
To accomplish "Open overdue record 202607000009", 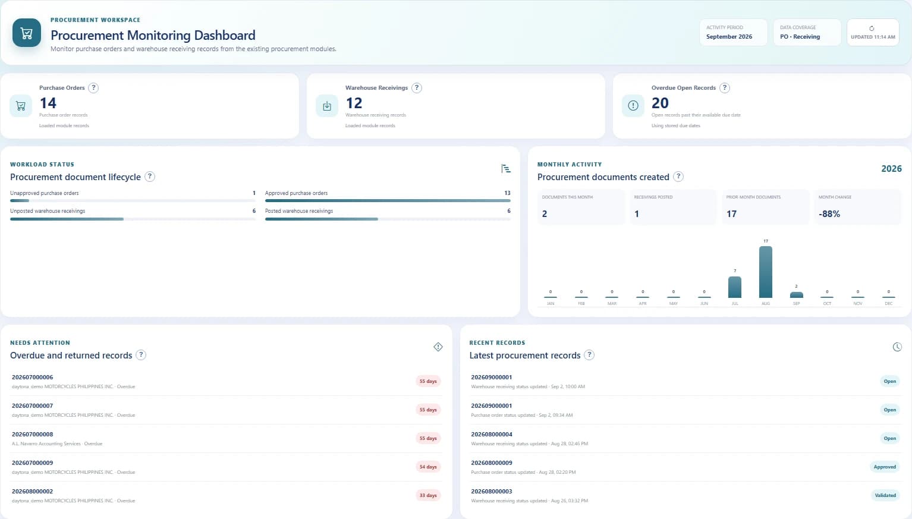I will click(x=226, y=467).
